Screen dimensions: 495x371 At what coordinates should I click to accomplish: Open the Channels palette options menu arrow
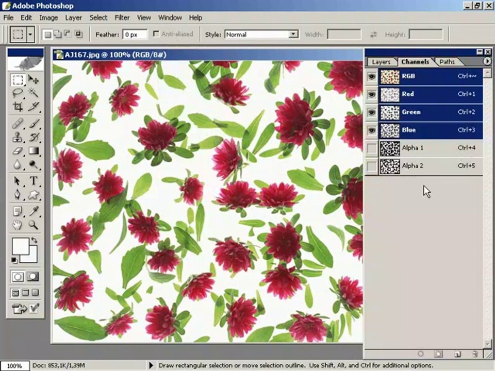(x=487, y=61)
